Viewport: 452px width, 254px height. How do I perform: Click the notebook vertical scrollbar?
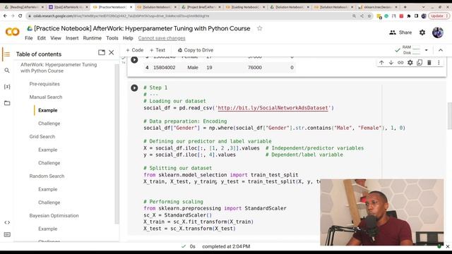pos(450,116)
